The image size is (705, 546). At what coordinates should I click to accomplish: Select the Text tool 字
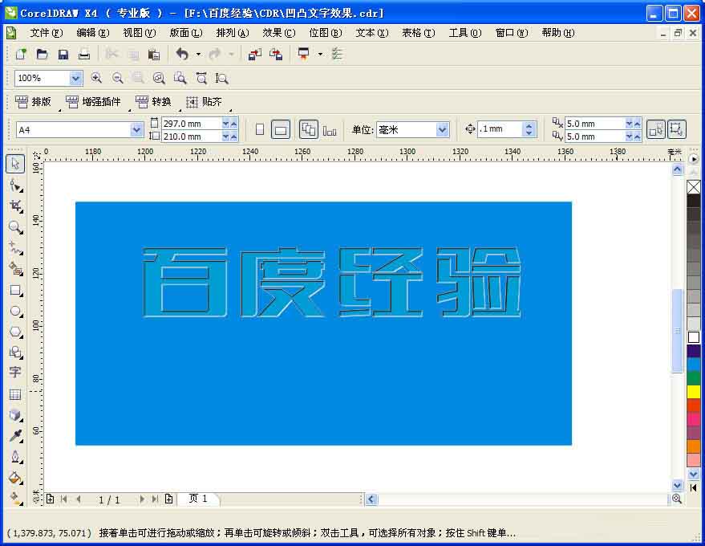point(15,373)
